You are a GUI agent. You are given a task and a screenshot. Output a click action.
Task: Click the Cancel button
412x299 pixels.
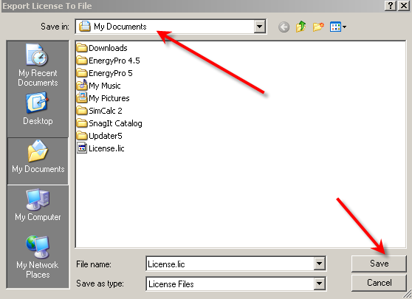[x=379, y=283]
